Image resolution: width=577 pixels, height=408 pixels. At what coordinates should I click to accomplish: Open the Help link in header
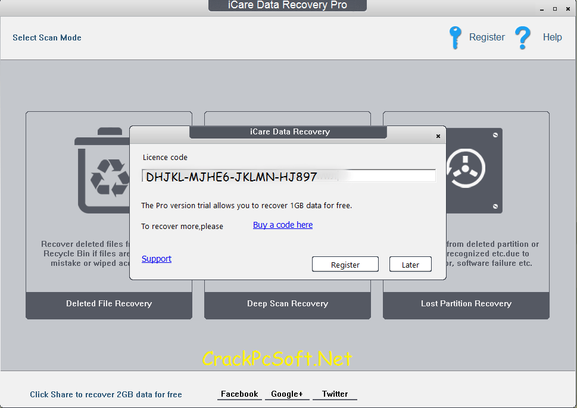552,37
